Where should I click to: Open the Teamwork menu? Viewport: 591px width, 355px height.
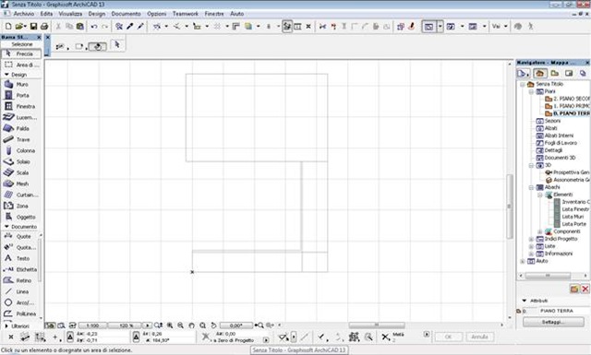(186, 14)
